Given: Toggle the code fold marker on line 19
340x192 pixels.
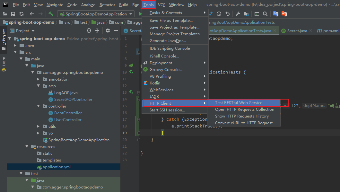Looking at the screenshot, I should coord(139,133).
